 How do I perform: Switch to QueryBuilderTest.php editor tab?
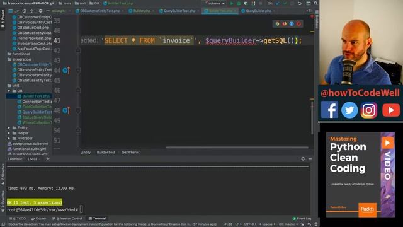179,11
